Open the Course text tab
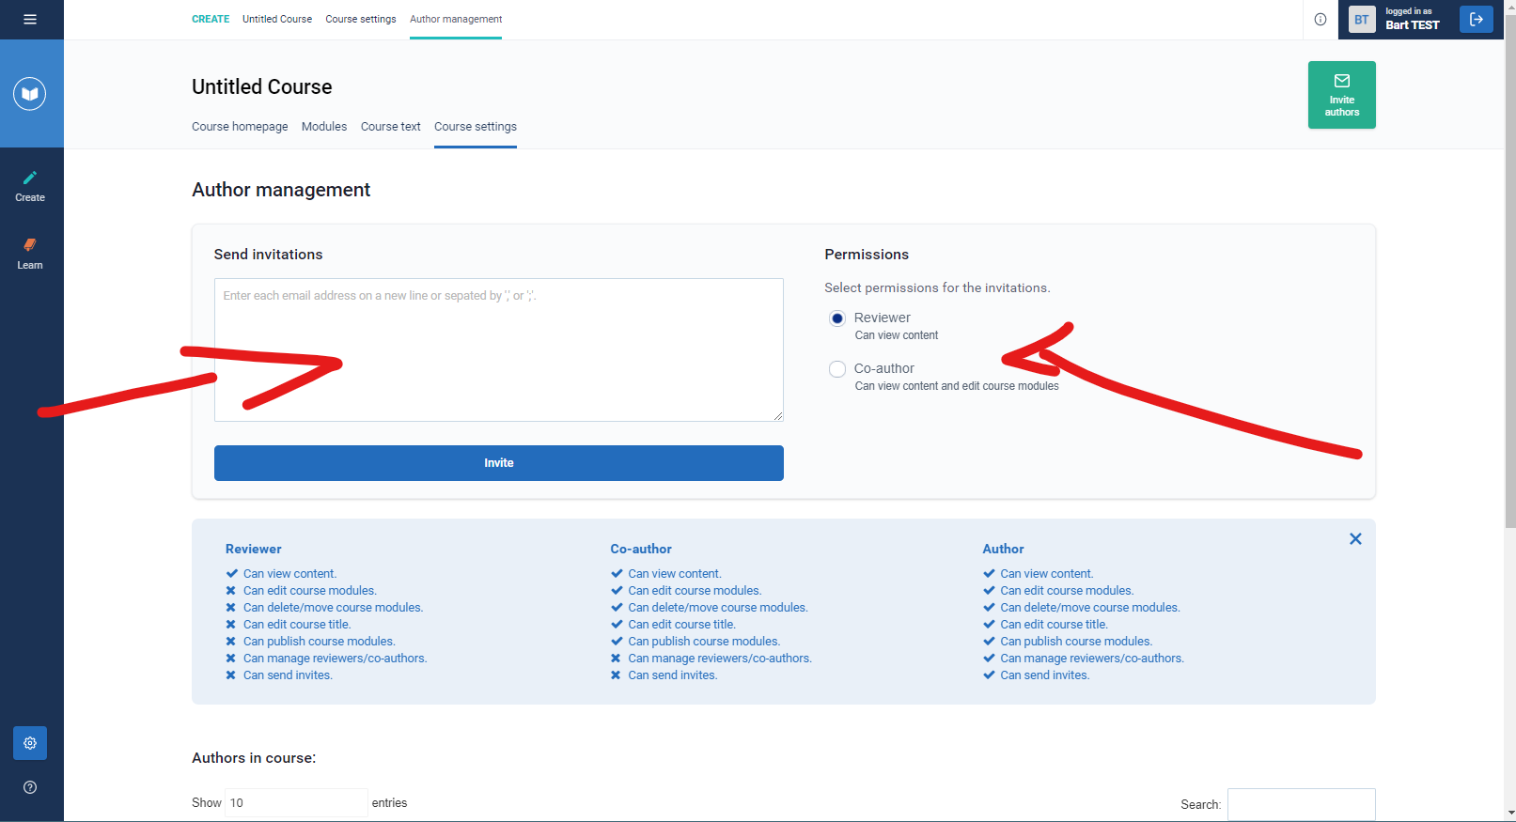 pos(391,127)
